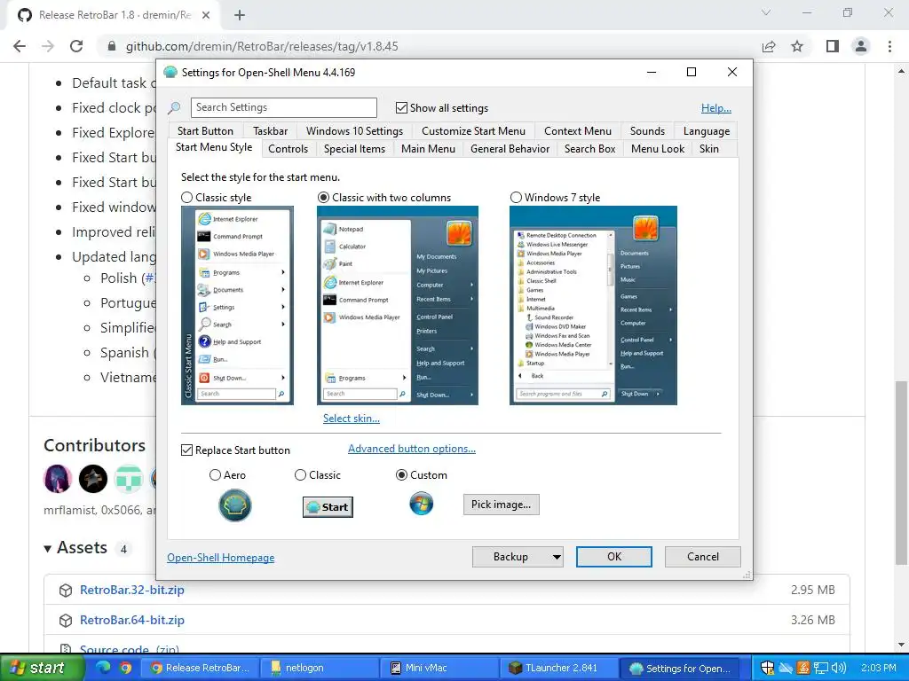Image resolution: width=909 pixels, height=681 pixels.
Task: Click the package icon beside RetroBar.64-bit.zip
Action: [66, 620]
